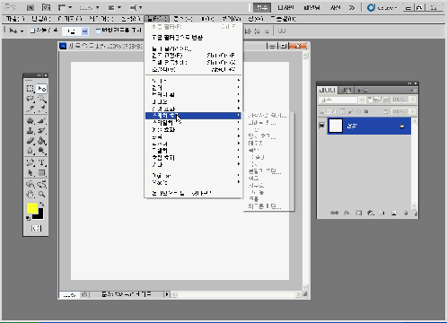Screen dimensions: 447x323
Task: Enable the Auto-Select checkbox in options bar
Action: 32,31
